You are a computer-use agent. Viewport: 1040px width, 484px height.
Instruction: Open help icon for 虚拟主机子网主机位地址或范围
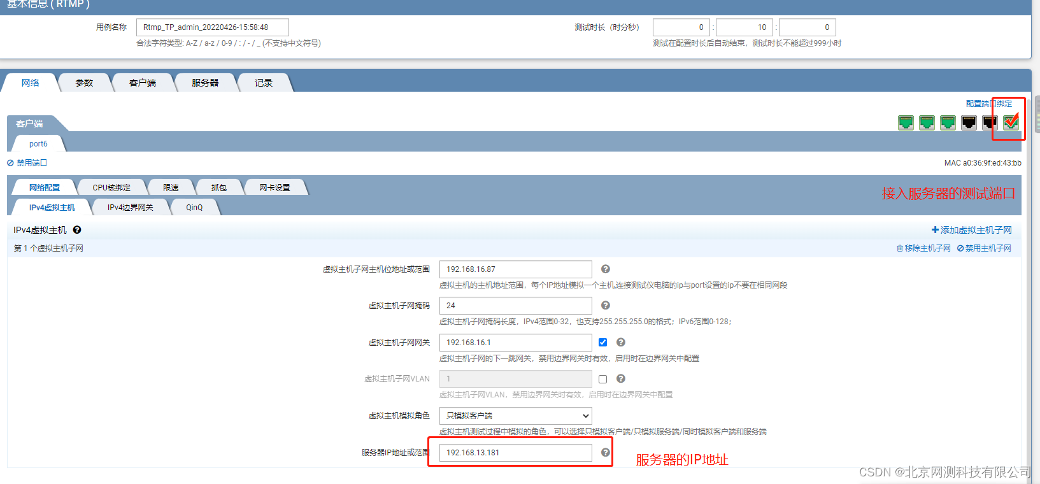(606, 269)
